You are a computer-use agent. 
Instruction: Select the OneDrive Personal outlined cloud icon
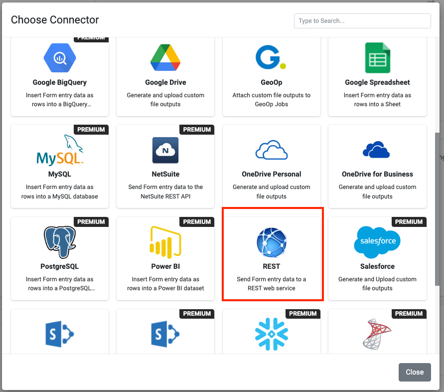pos(271,150)
